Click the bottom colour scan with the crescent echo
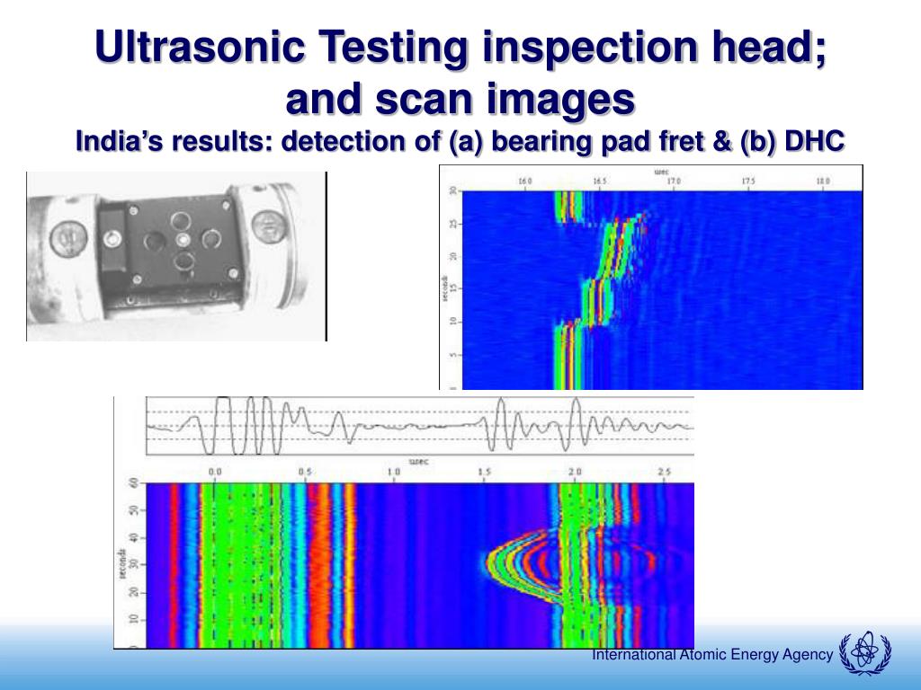Screen dimensions: 921x690 click(x=420, y=566)
